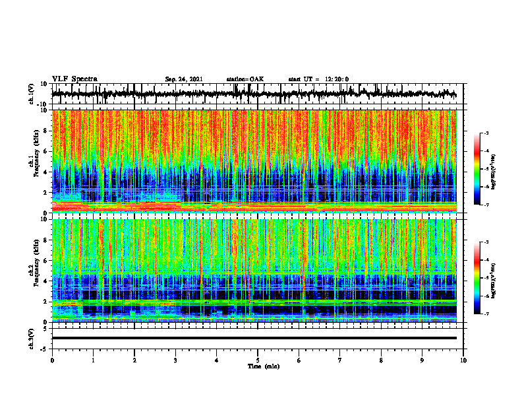Click the log(PSD) label beside ch.1 colorbar

(x=494, y=172)
